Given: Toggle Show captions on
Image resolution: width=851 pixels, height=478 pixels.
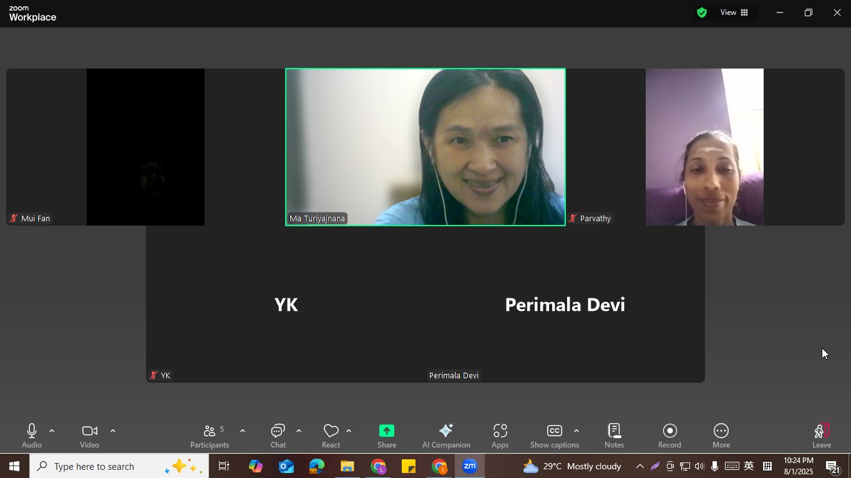Looking at the screenshot, I should pyautogui.click(x=554, y=435).
